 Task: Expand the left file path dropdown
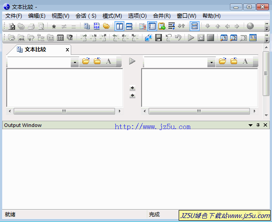75,62
